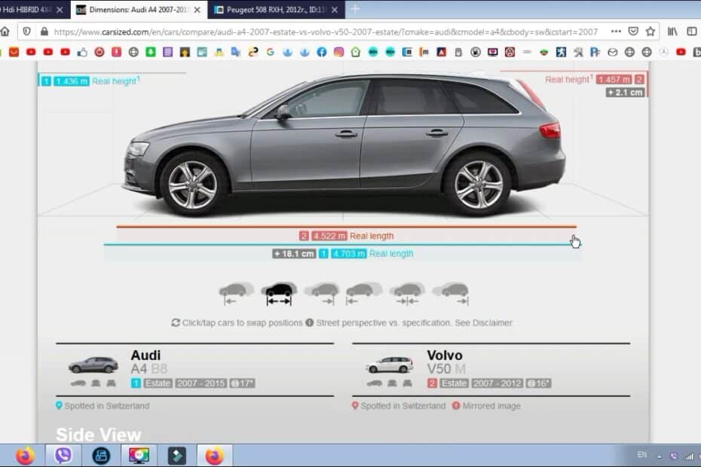Viewport: 701px width, 467px height.
Task: Open the Facebook bookmark icon
Action: point(321,52)
